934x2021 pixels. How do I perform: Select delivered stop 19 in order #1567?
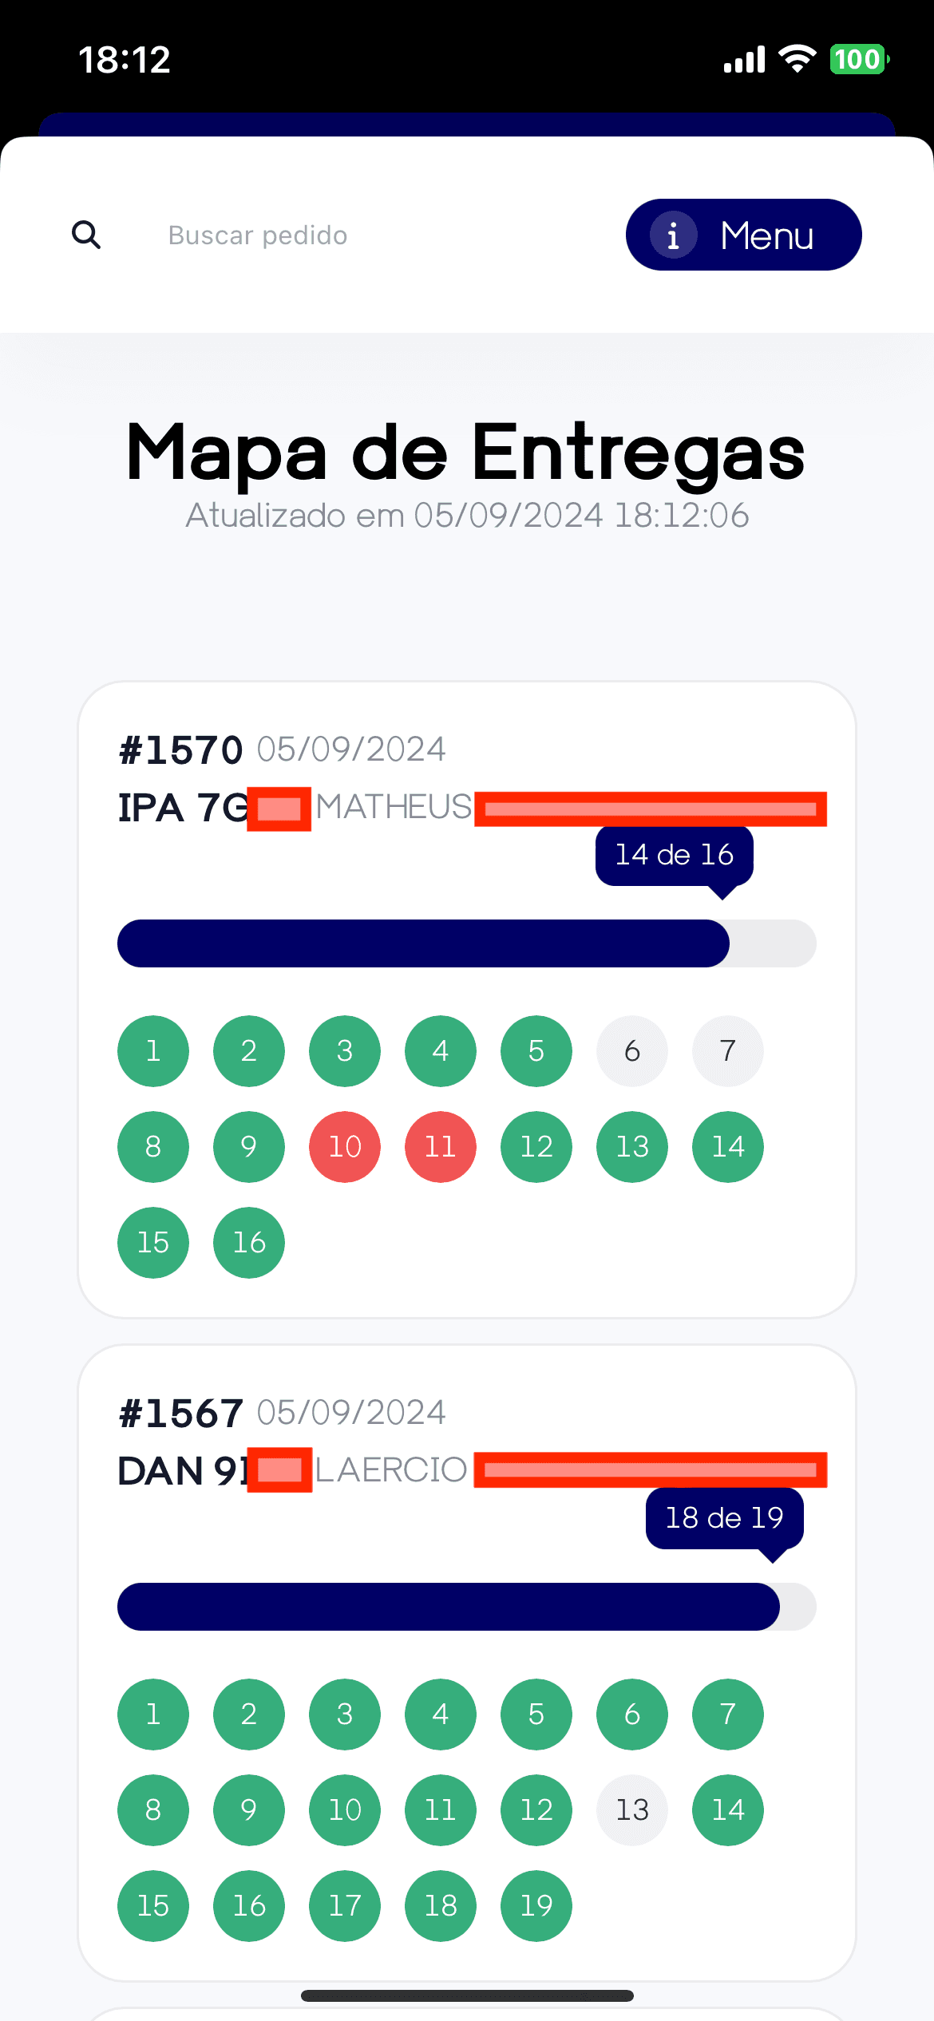click(x=536, y=1906)
